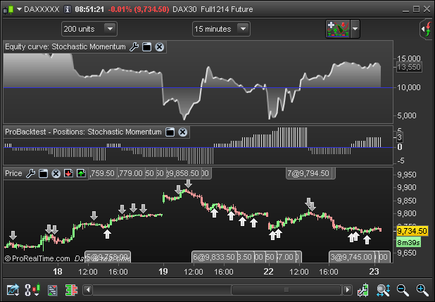Click the date label 22 on time axis
This screenshot has width=435, height=302.
[x=269, y=271]
